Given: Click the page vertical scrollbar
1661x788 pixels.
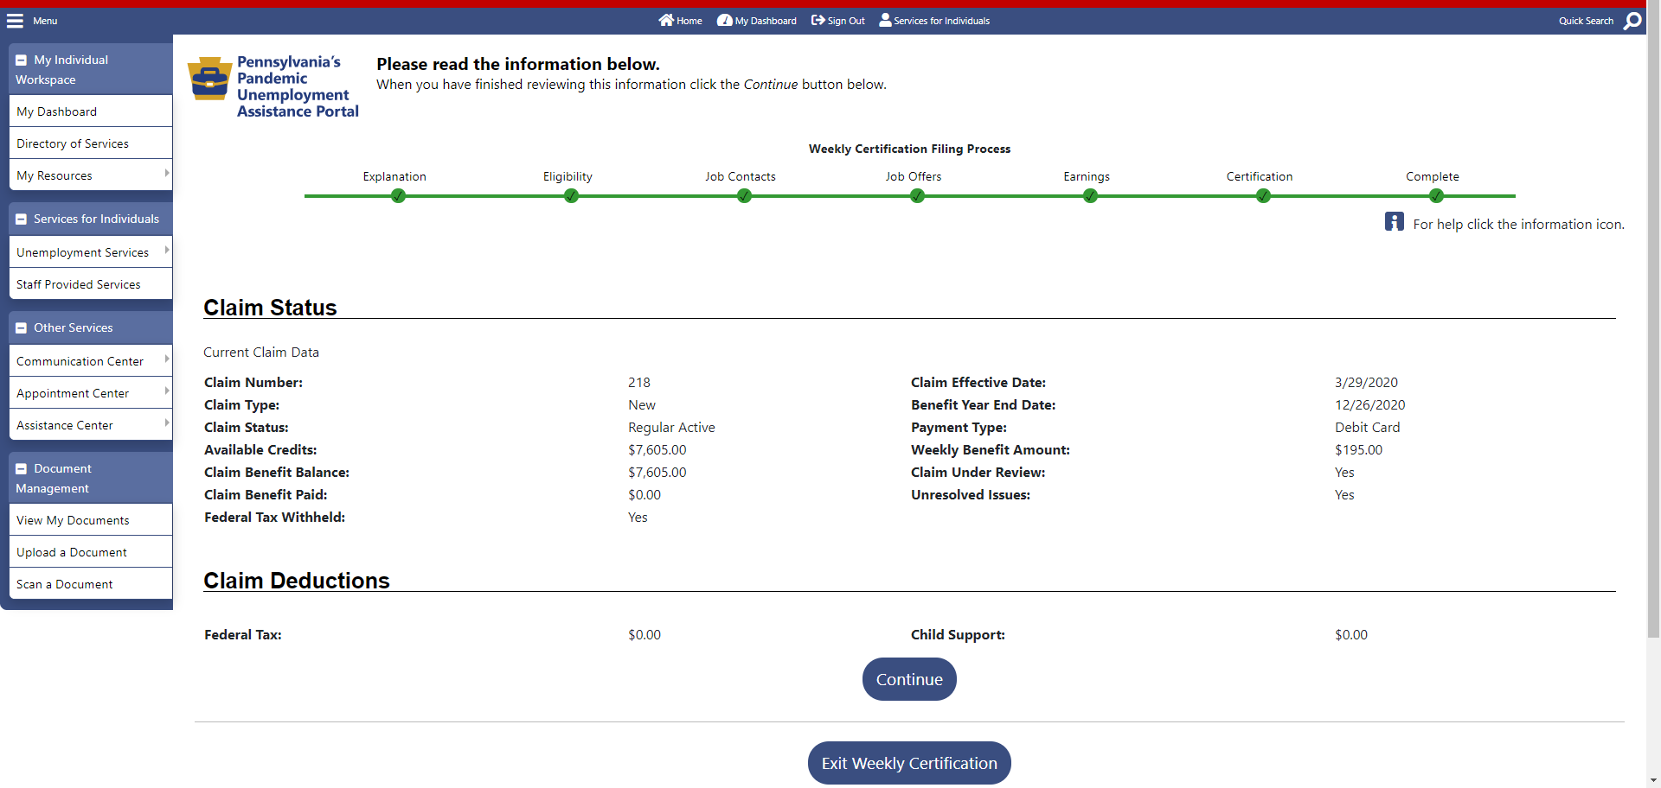Looking at the screenshot, I should pyautogui.click(x=1653, y=346).
